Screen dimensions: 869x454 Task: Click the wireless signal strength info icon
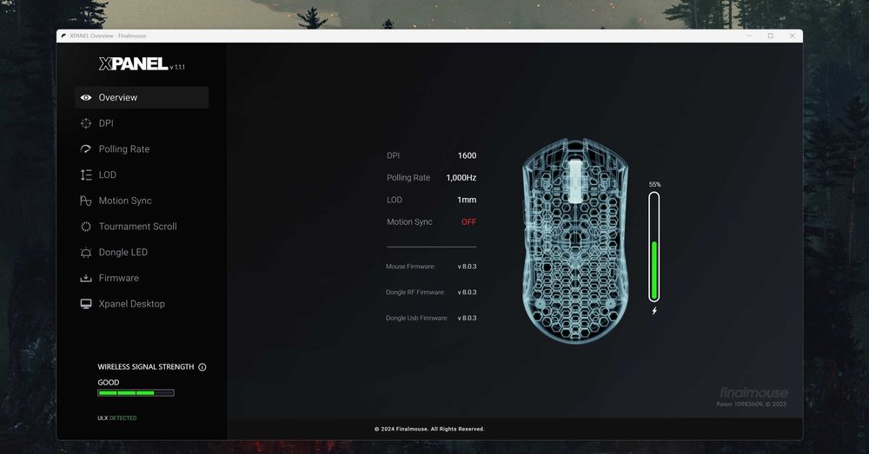[x=202, y=367]
